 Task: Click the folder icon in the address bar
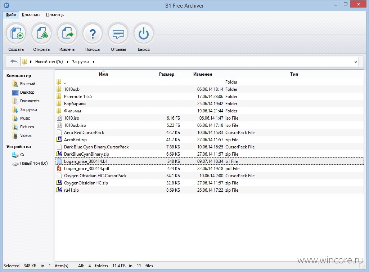(24, 62)
